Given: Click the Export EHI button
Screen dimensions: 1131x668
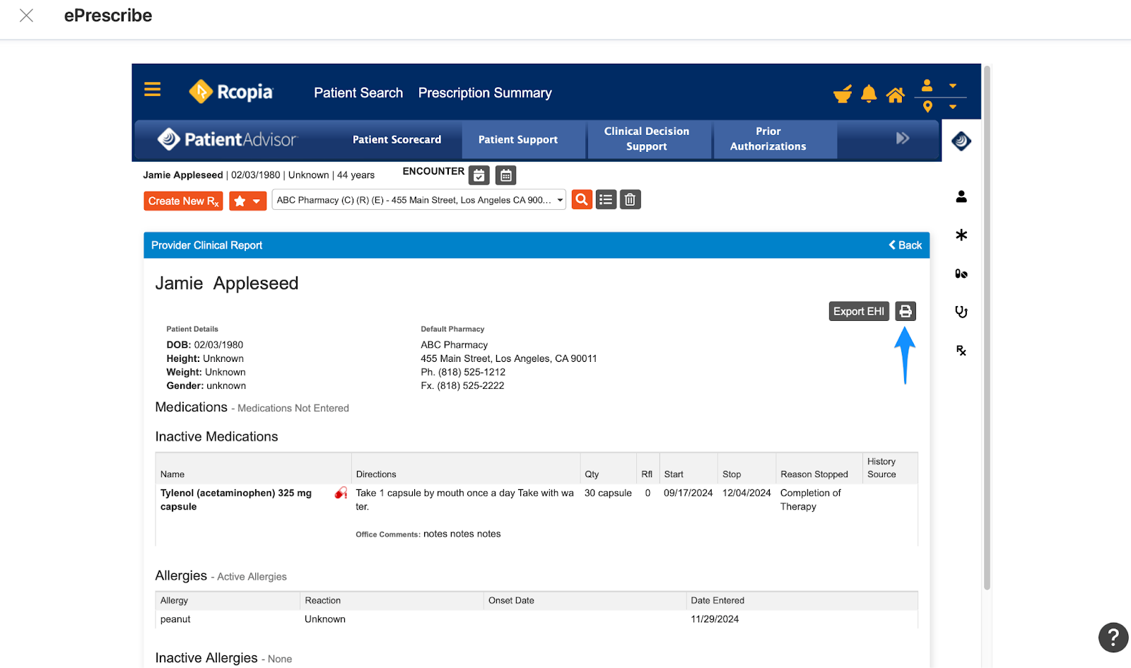Looking at the screenshot, I should 859,311.
